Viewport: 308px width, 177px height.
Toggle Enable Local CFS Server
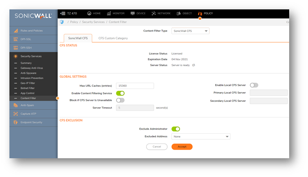pos(254,85)
